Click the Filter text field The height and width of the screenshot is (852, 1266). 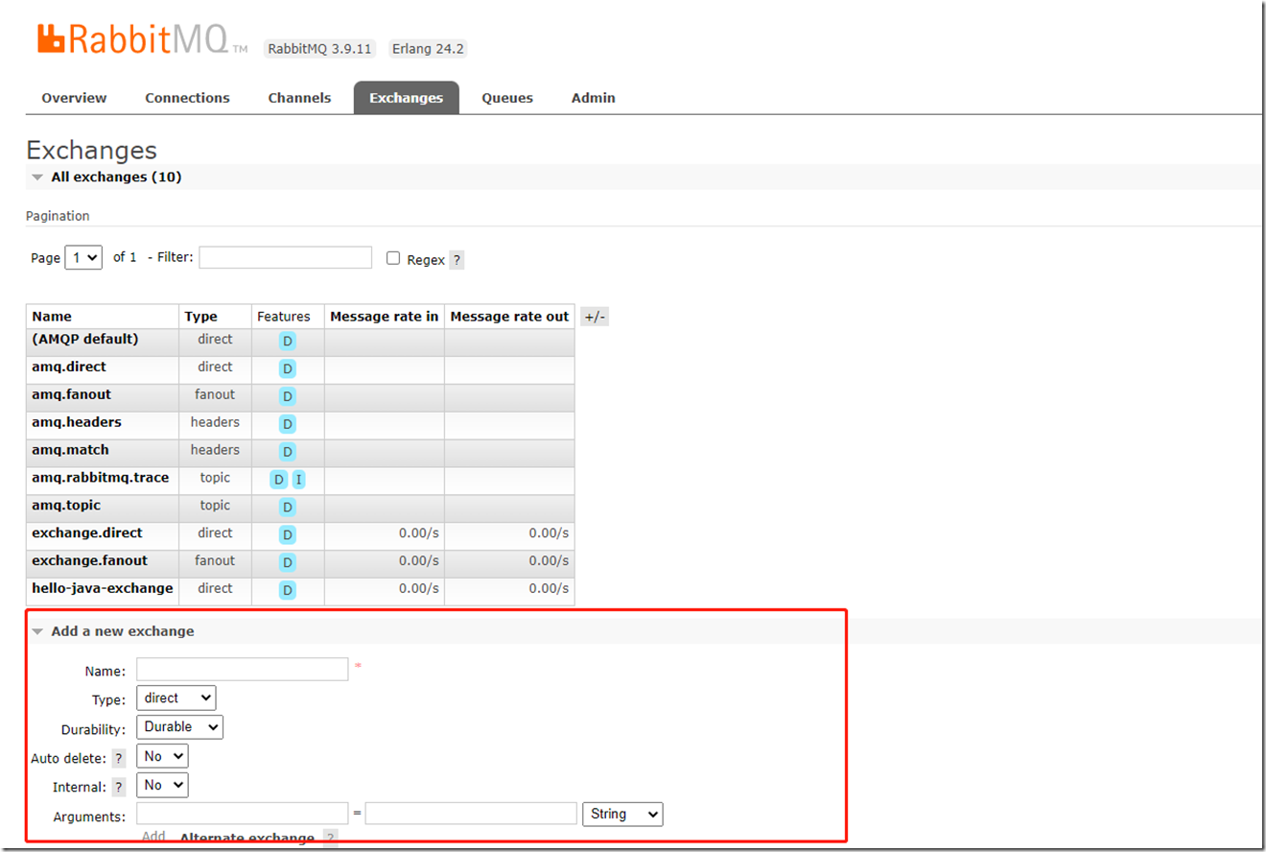[285, 257]
